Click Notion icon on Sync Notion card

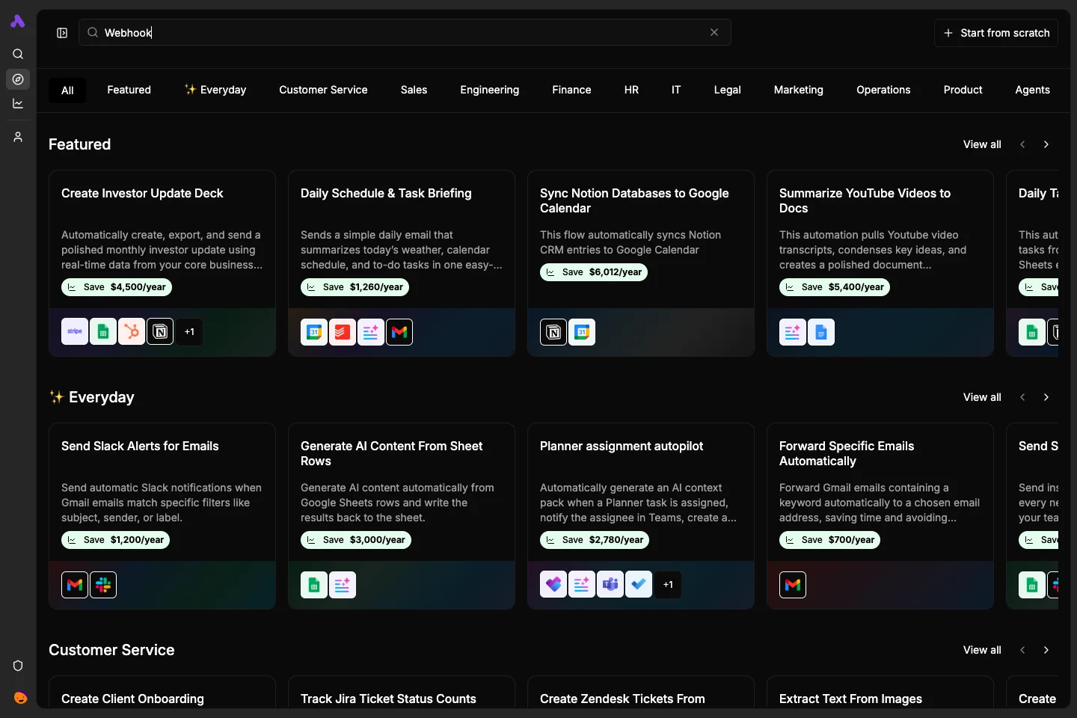[553, 331]
